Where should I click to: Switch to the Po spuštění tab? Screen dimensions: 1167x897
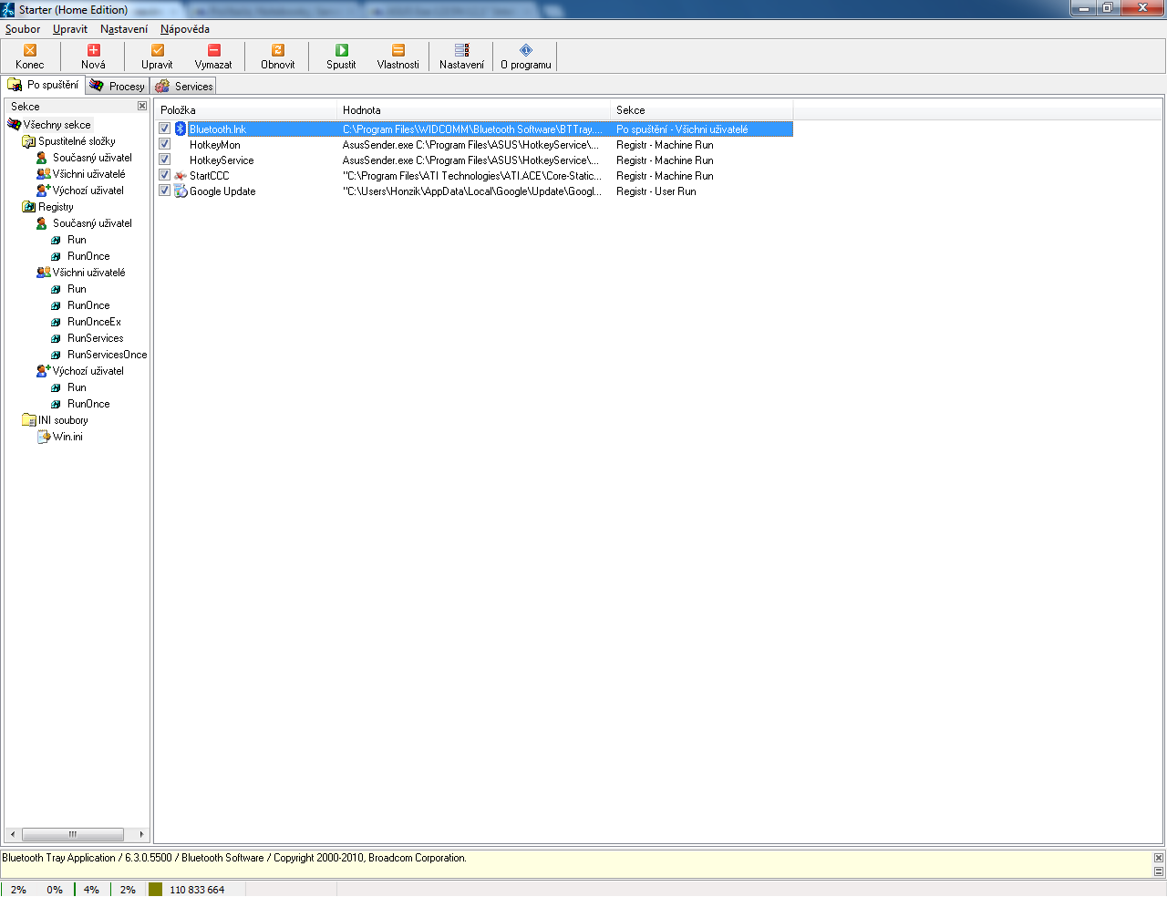pyautogui.click(x=43, y=85)
